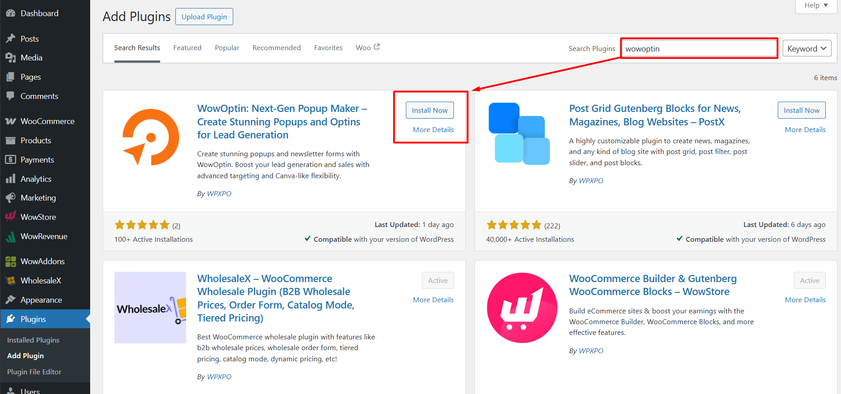The width and height of the screenshot is (841, 394).
Task: Click the WowStore cart icon in sidebar
Action: (x=10, y=216)
